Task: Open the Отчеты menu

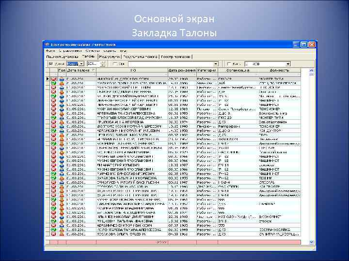Action: [93, 51]
